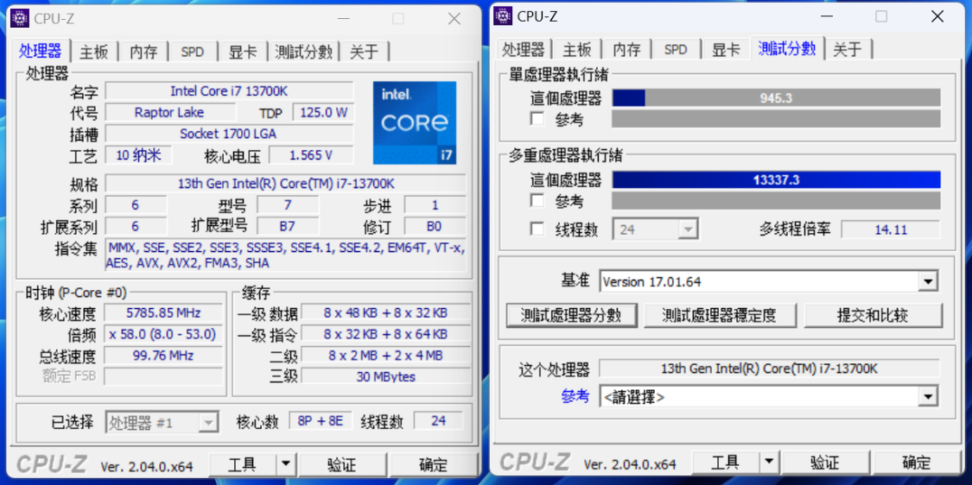The width and height of the screenshot is (972, 485).
Task: Click the 名字 field Intel Core i7 13700K
Action: (x=229, y=91)
